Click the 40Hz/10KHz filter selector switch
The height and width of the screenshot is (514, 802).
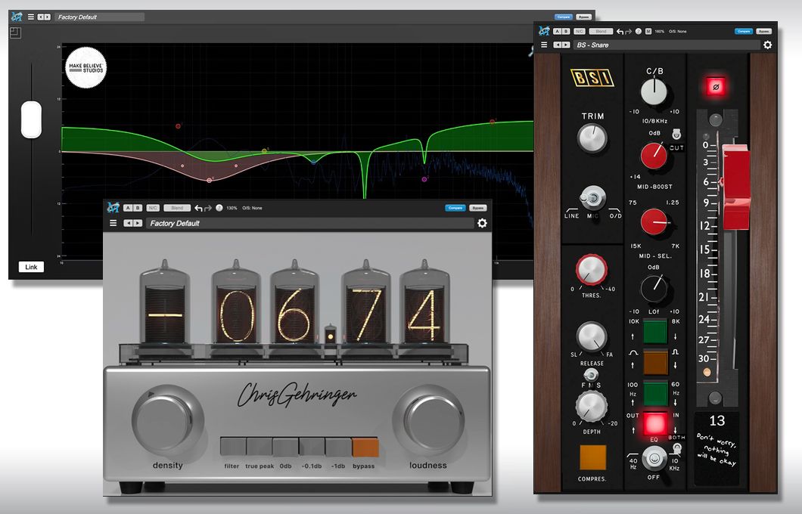coord(654,458)
